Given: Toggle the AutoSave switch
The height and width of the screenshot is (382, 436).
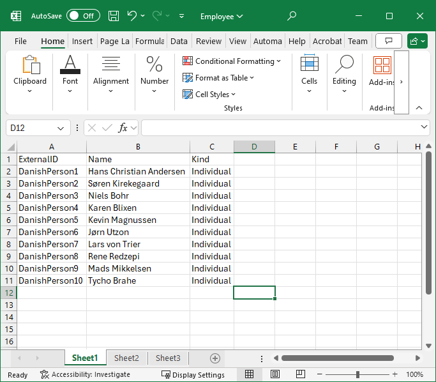Looking at the screenshot, I should [82, 16].
